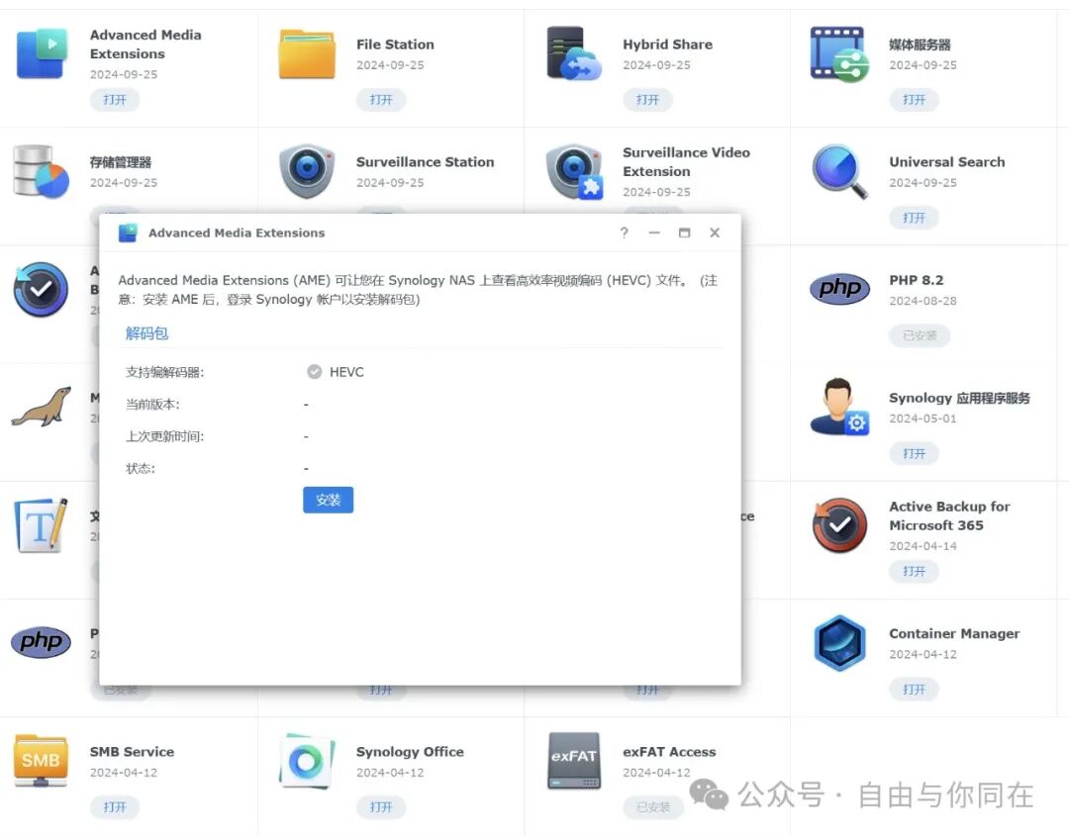Select the text editor T icon
Image resolution: width=1069 pixels, height=838 pixels.
(x=41, y=525)
